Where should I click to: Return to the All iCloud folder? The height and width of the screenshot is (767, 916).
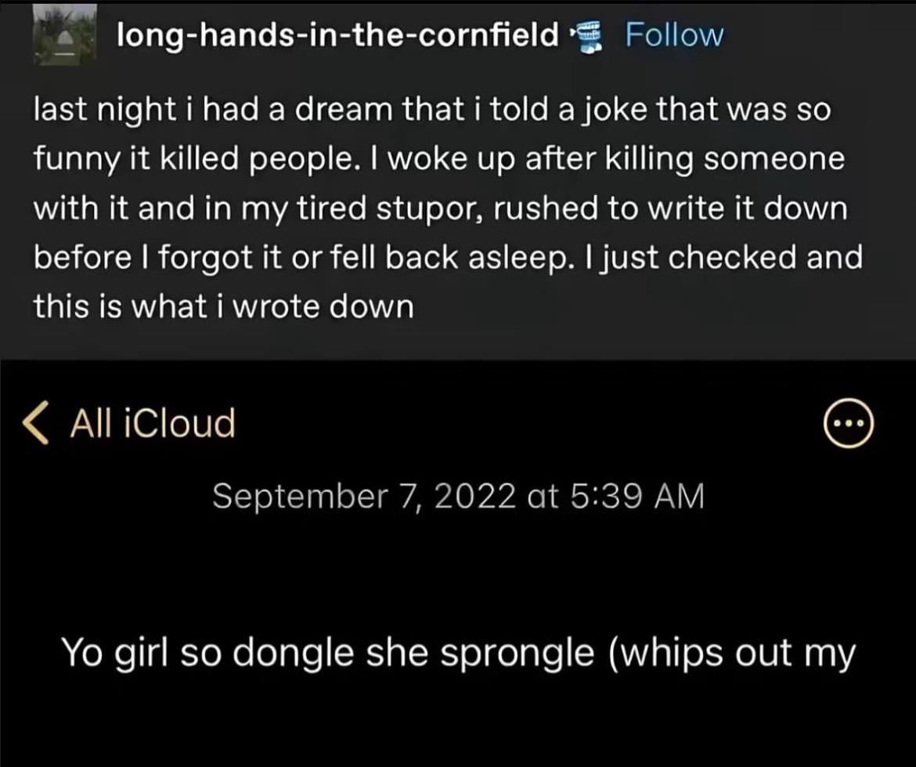152,424
